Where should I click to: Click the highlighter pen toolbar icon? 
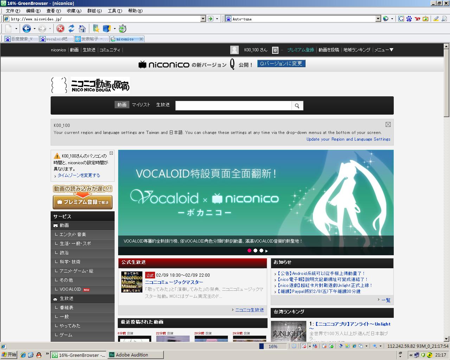(x=436, y=19)
